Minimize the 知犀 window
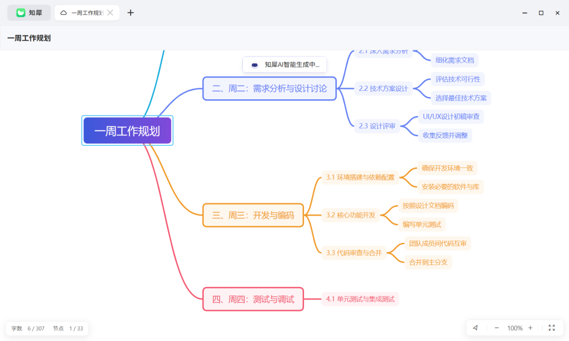Viewport: 569px width, 341px height. pos(525,13)
